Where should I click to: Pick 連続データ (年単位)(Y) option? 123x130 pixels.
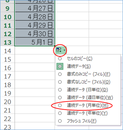pos(83,113)
